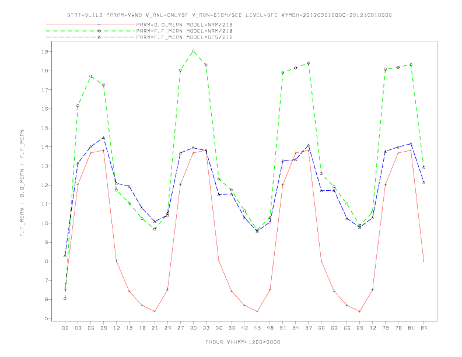Click x-axis tick label 15
The width and height of the screenshot is (462, 357).
coord(129,328)
